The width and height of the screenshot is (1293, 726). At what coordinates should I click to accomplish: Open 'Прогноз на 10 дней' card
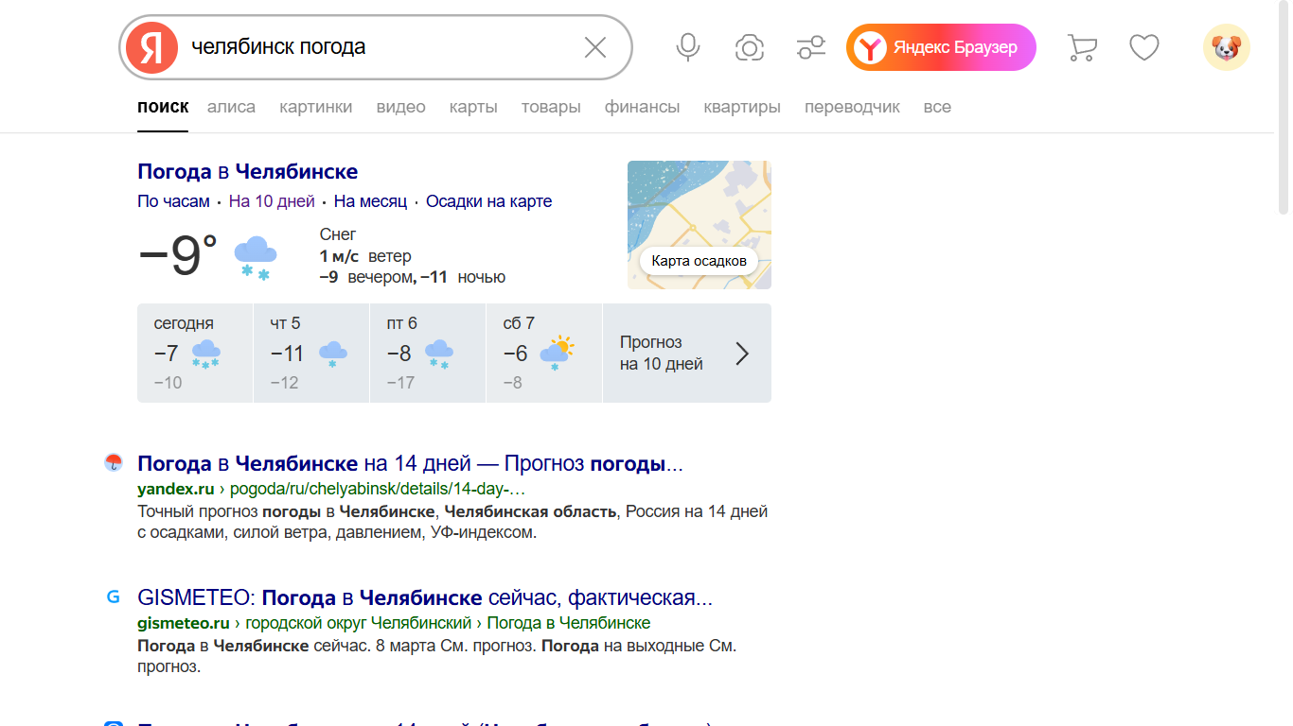tap(687, 353)
